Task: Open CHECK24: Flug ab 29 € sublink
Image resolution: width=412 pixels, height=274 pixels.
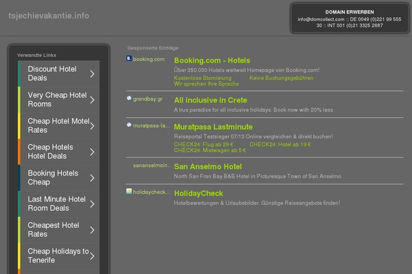Action: [203, 145]
